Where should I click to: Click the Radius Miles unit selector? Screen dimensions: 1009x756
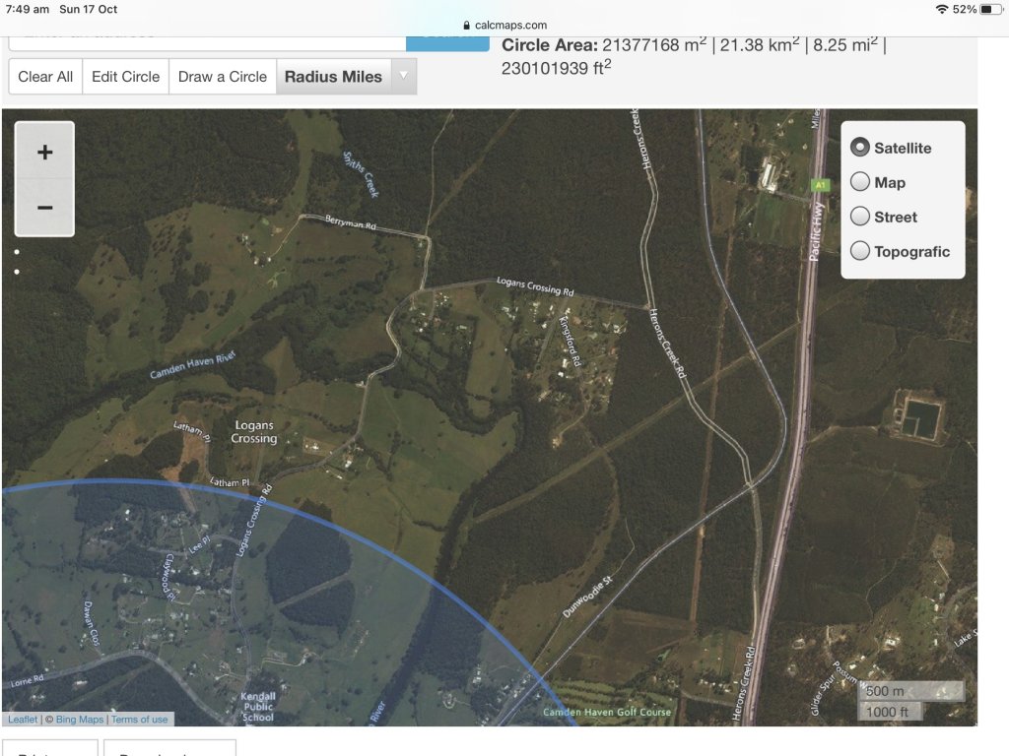[333, 76]
